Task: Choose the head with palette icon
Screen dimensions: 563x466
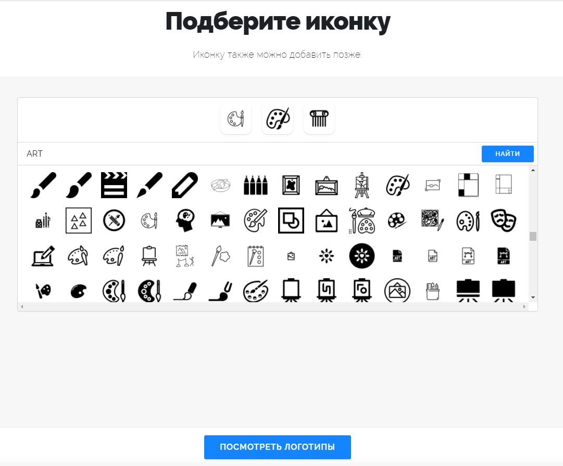Action: [x=185, y=221]
